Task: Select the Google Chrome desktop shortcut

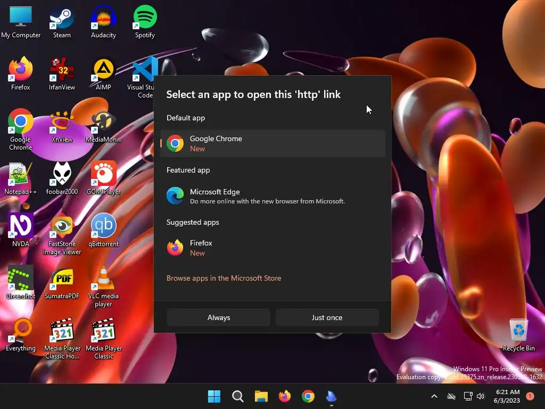Action: (21, 129)
